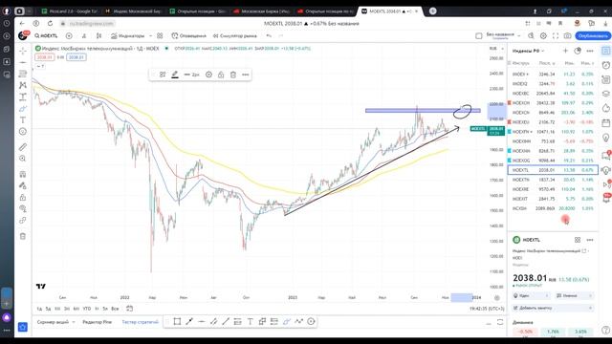
Task: Open the Pine Editor tab
Action: tap(98, 322)
